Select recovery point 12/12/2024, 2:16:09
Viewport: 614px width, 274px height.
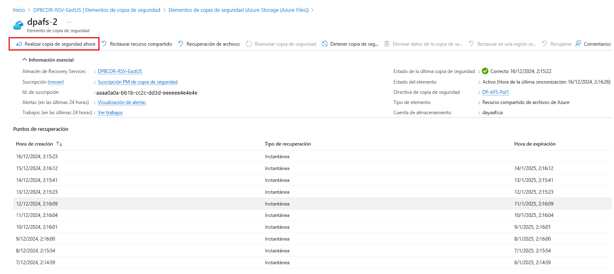(313, 203)
